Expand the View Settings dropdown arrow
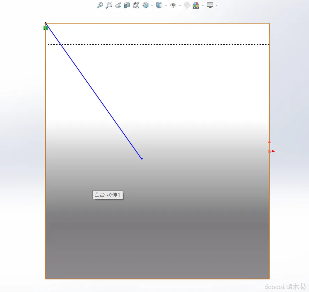The image size is (309, 292). (x=217, y=5)
